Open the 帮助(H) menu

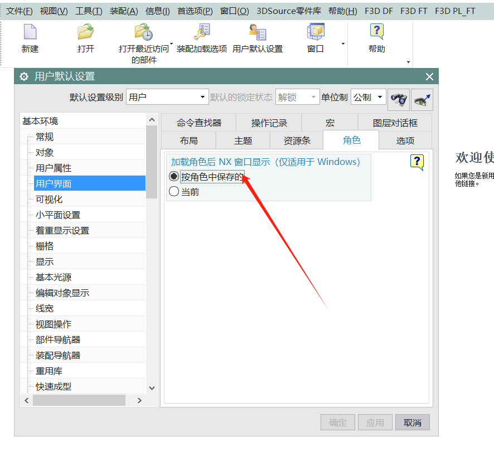coord(343,11)
